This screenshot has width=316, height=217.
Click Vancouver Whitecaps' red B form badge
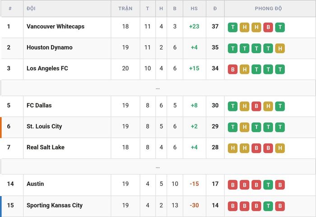pyautogui.click(x=268, y=27)
